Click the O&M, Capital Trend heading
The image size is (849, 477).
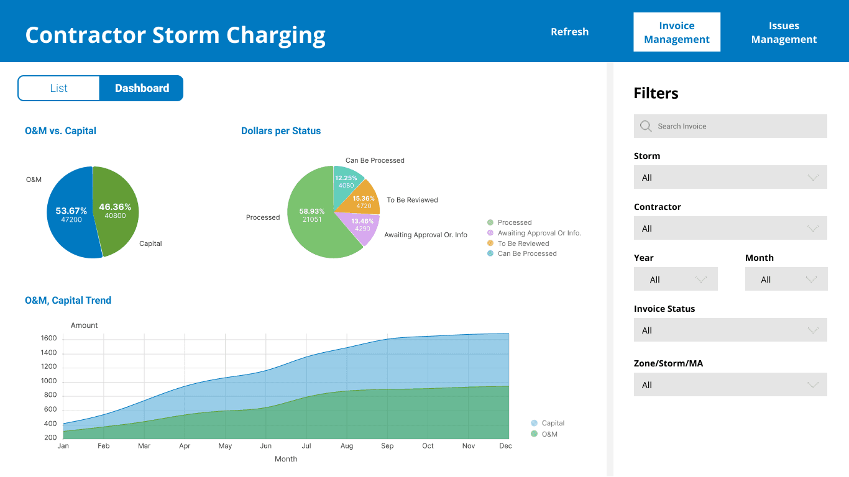[68, 301]
